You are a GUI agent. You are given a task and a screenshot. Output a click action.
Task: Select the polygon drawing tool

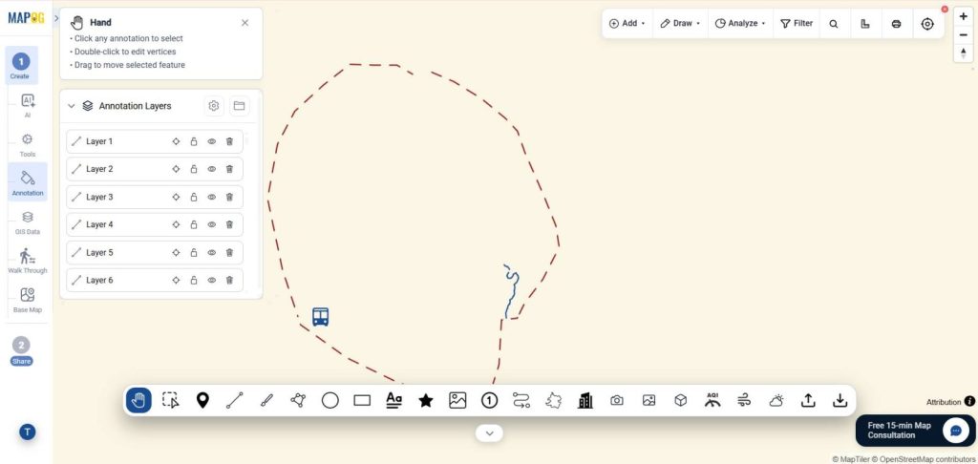[298, 400]
